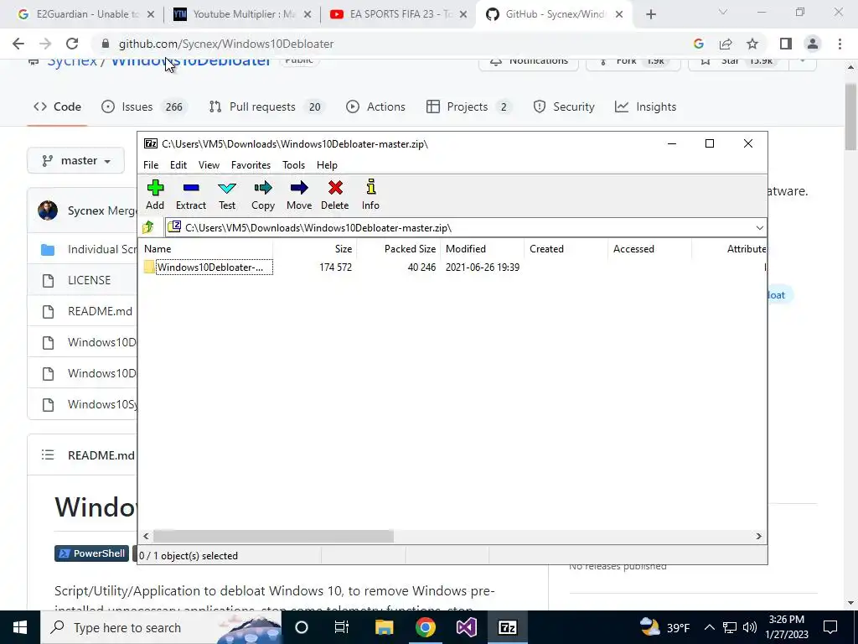Click the volume icon in system tray
The height and width of the screenshot is (644, 858).
point(750,627)
